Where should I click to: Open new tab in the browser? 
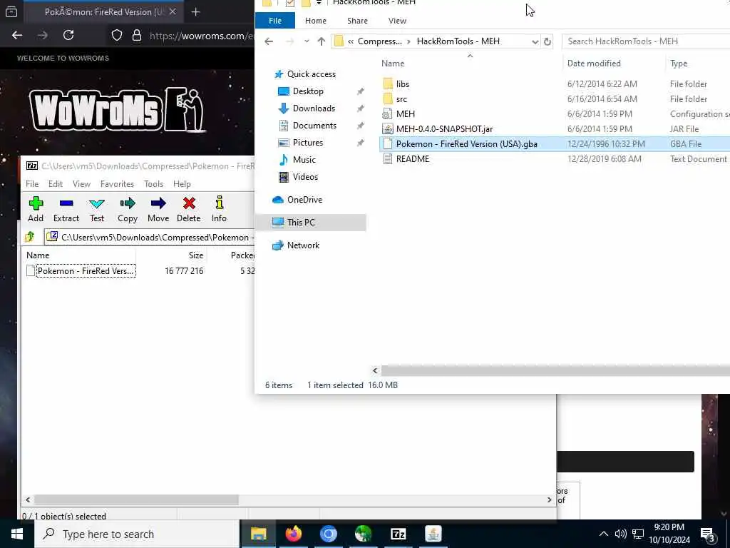pyautogui.click(x=195, y=12)
